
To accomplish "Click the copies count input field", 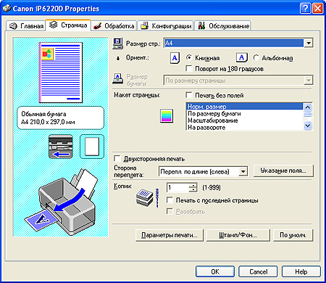I will click(x=177, y=187).
